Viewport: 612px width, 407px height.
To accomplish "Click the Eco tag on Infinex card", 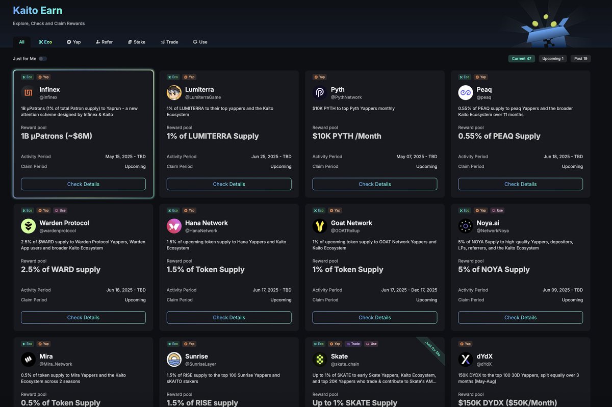I will tap(28, 77).
